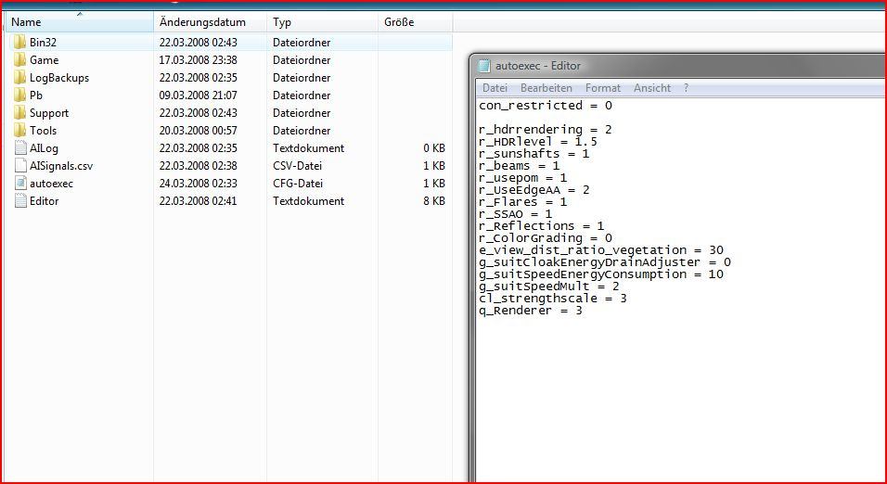The width and height of the screenshot is (887, 484).
Task: Click the r_sunshafts = 1 line
Action: [534, 153]
